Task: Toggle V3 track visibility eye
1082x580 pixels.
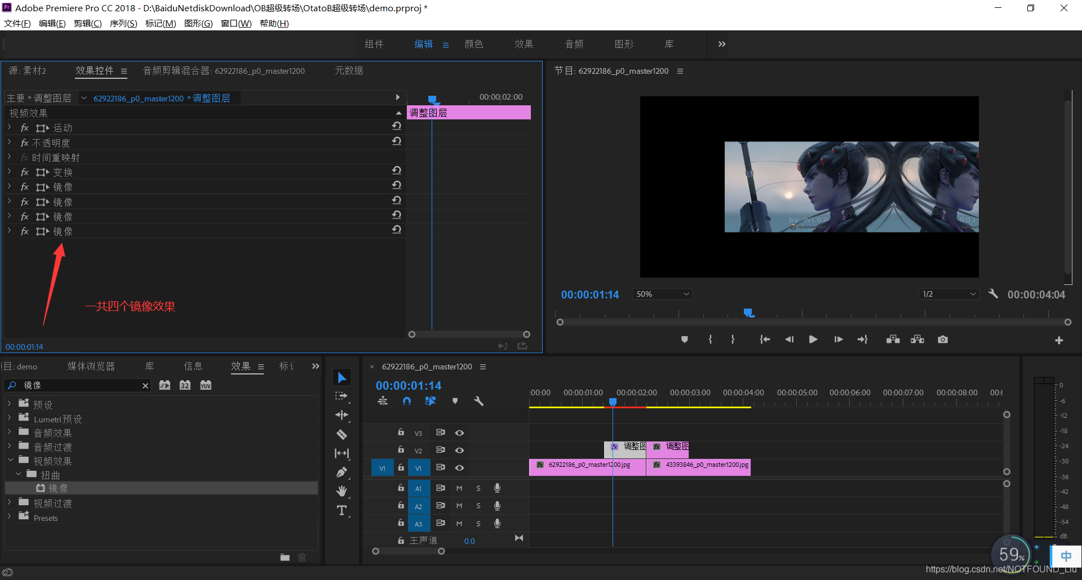Action: [460, 433]
